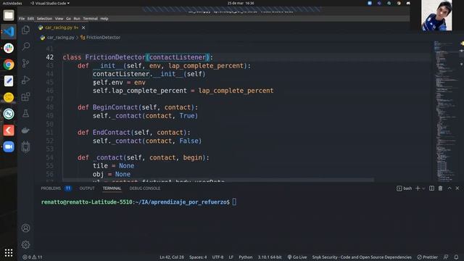This screenshot has width=464, height=261.
Task: Open the Actividades overview
Action: click(12, 3)
